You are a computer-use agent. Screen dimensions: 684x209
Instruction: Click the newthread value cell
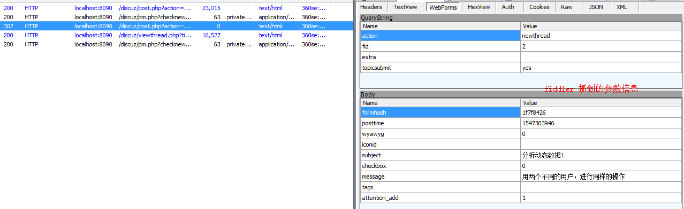point(602,36)
